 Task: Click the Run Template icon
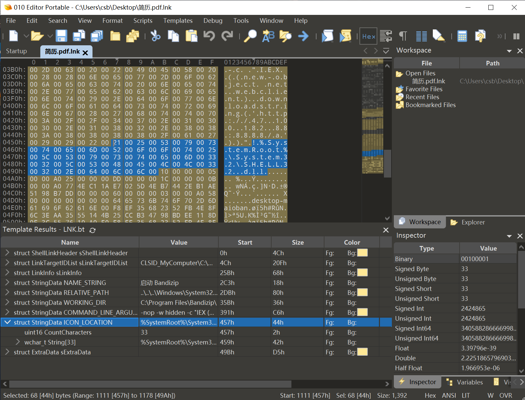point(346,36)
